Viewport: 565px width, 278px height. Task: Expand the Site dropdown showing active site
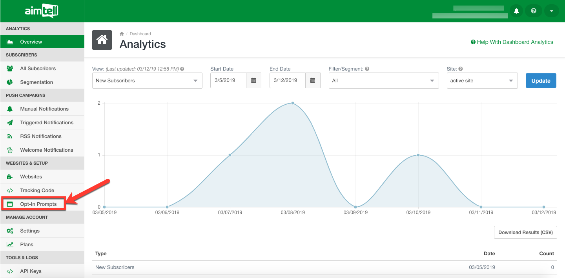pos(482,81)
